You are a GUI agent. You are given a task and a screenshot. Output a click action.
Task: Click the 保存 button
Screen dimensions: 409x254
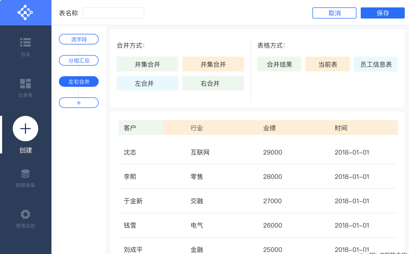[x=383, y=13]
